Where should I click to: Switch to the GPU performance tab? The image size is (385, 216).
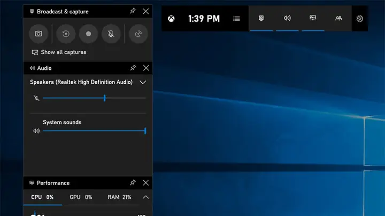(x=81, y=197)
